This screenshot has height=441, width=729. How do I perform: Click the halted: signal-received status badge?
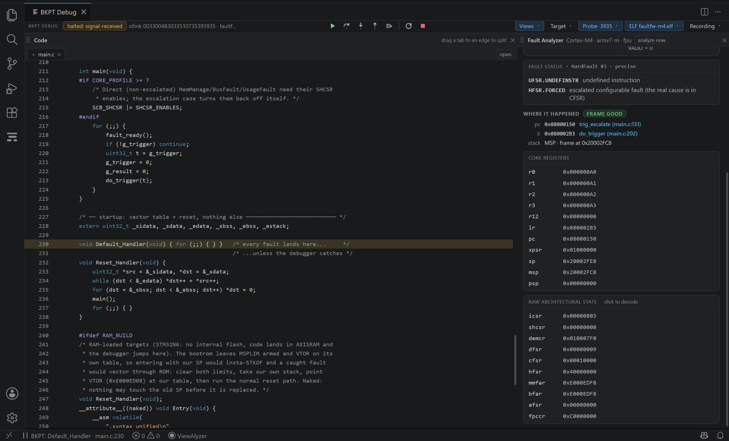(x=95, y=26)
